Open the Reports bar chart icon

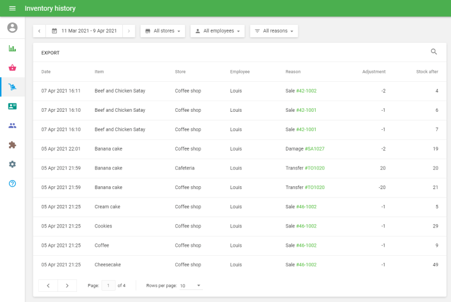coord(12,49)
